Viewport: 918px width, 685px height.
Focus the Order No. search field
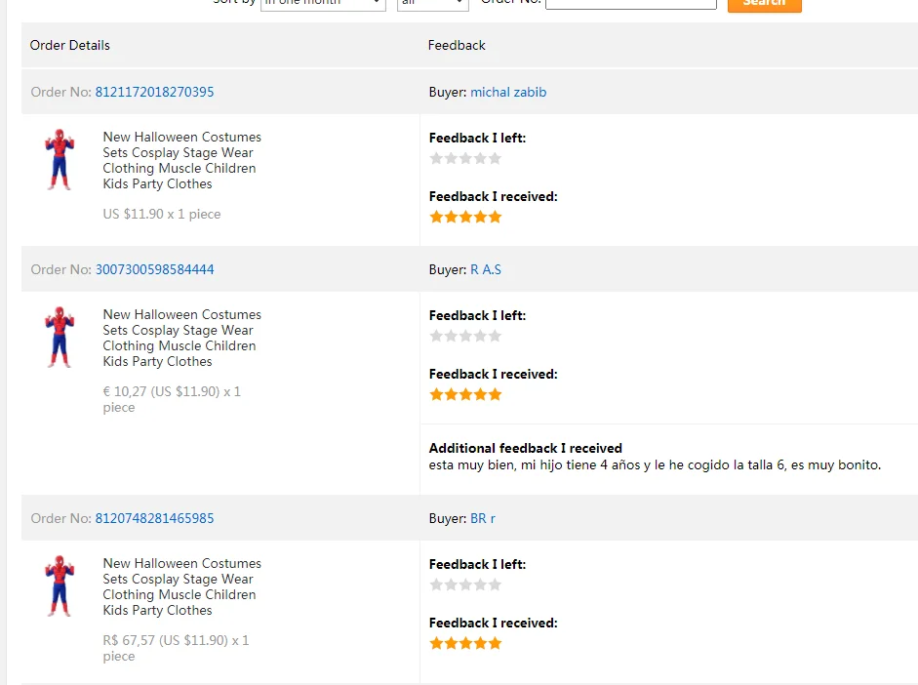[x=630, y=3]
